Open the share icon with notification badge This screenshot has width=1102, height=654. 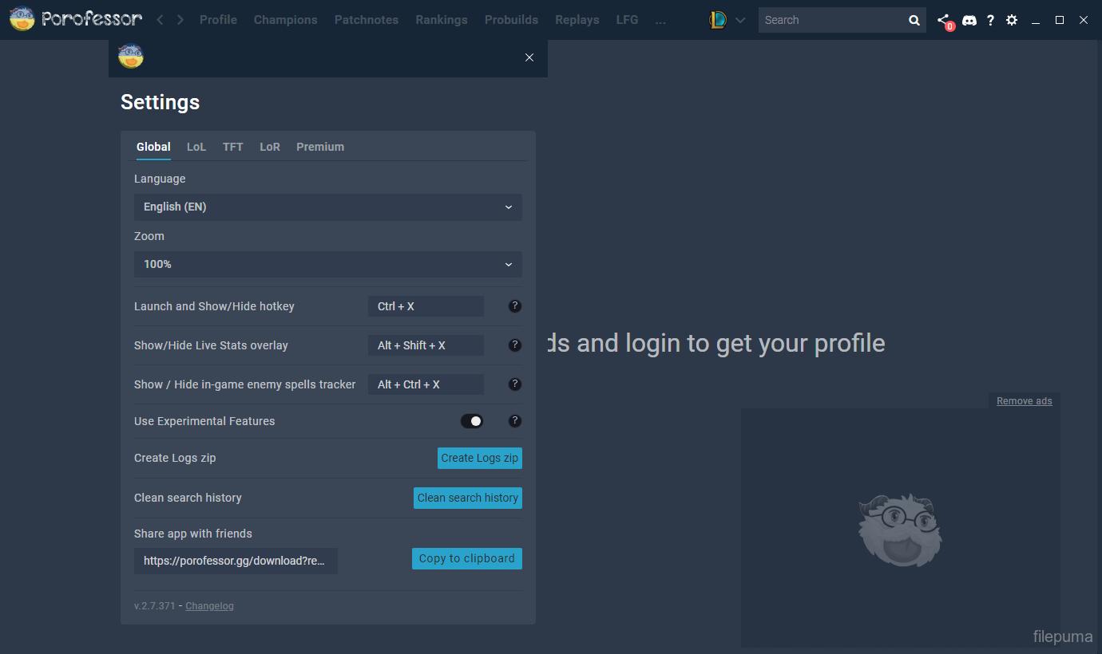tap(944, 20)
